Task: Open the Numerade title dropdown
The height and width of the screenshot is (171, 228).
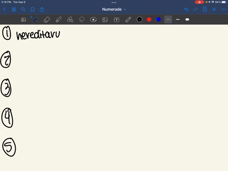Action: coord(114,9)
